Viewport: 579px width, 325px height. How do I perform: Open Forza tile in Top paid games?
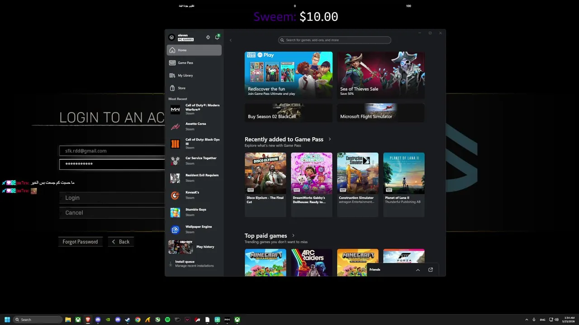tap(404, 255)
